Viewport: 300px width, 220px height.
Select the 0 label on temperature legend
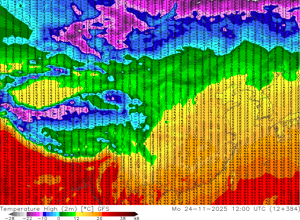(x=59, y=218)
